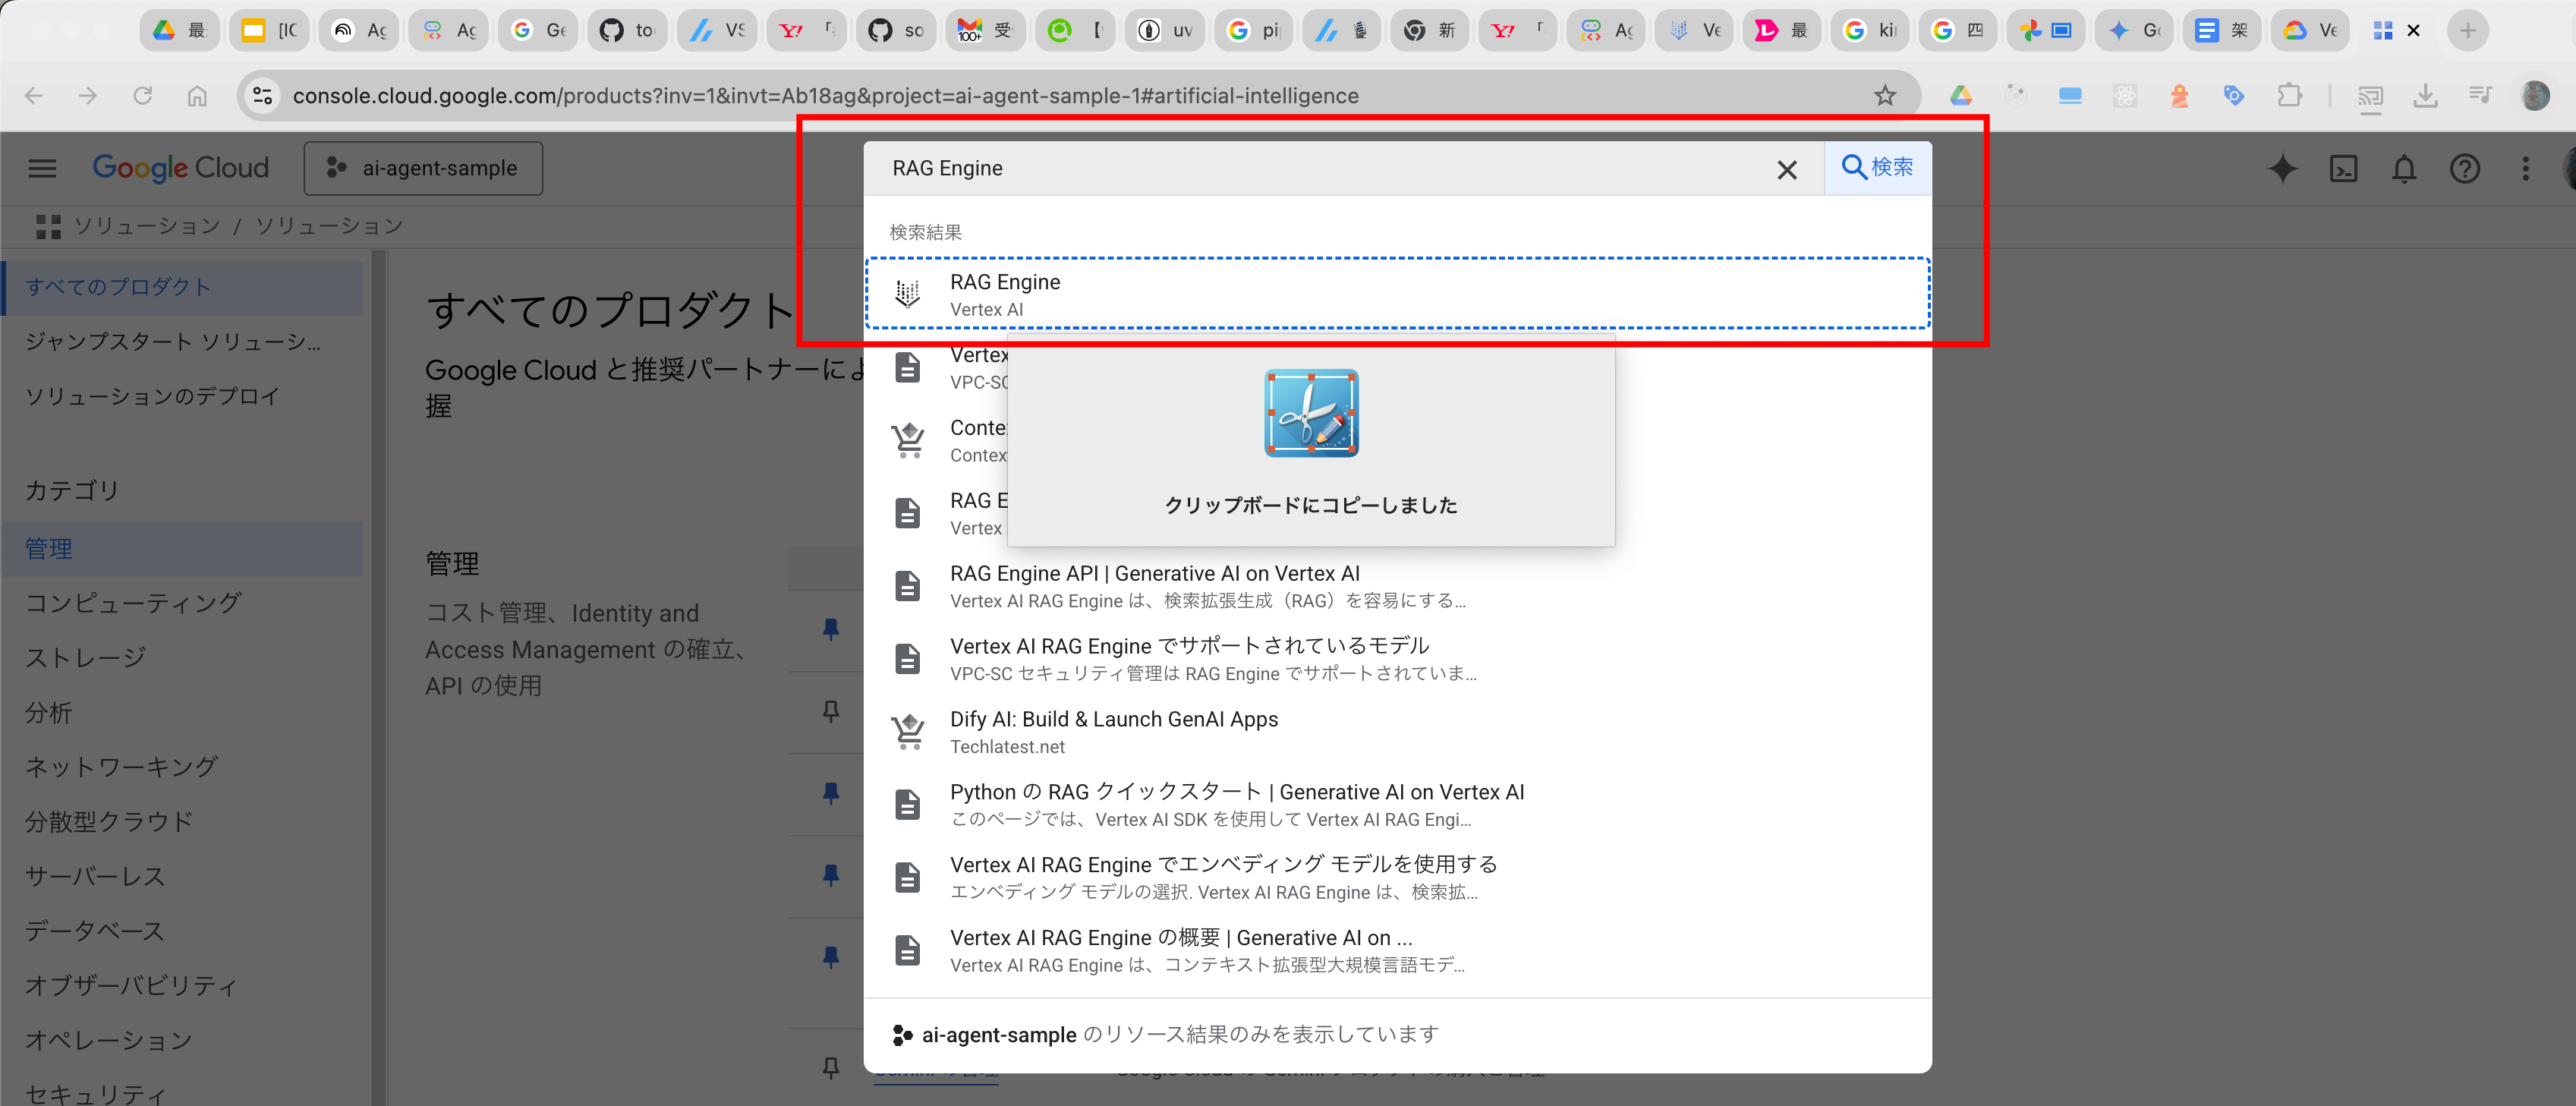Select the RAG Engine Vertex AI result
Screen dimensions: 2576x1106
pyautogui.click(x=1397, y=294)
